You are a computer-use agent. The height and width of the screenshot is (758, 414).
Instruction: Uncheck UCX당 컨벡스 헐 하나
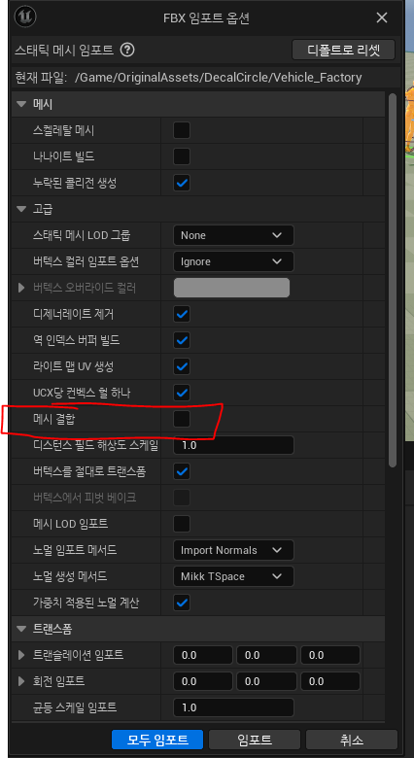(x=182, y=393)
